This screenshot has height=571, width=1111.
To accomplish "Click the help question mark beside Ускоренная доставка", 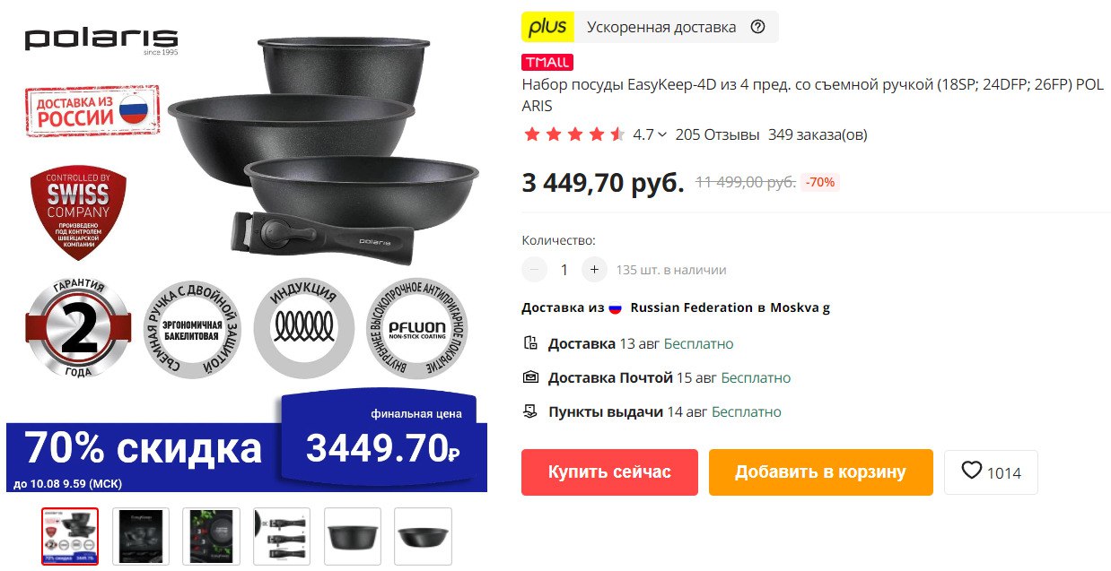I will coord(757,27).
